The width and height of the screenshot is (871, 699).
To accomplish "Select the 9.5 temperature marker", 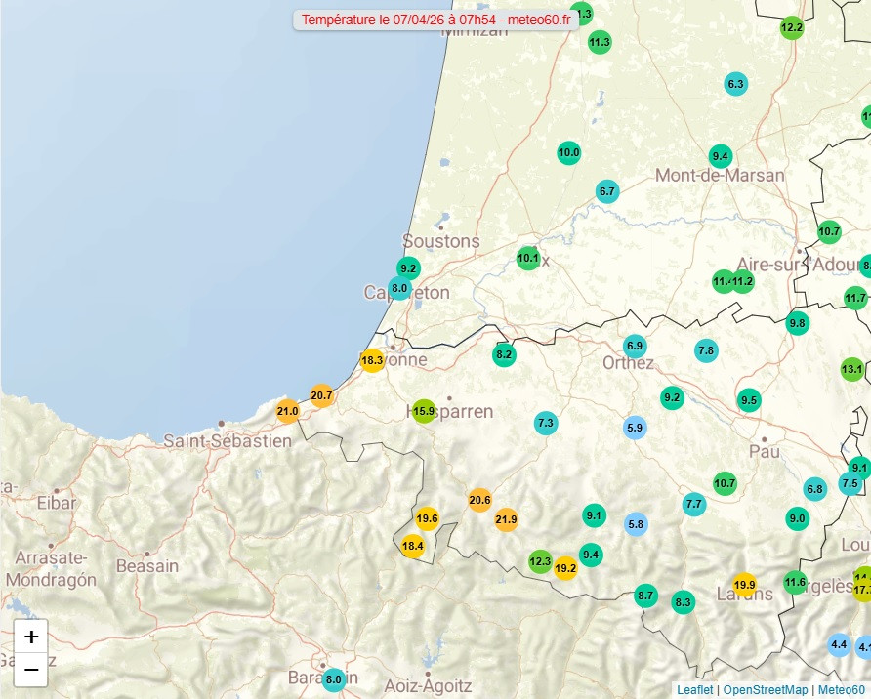I will 749,400.
